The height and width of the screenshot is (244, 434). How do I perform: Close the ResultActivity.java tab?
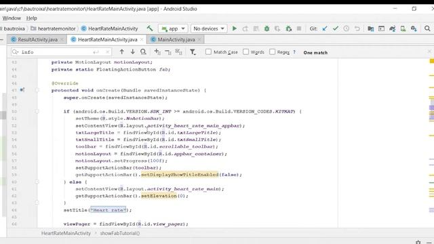[62, 40]
